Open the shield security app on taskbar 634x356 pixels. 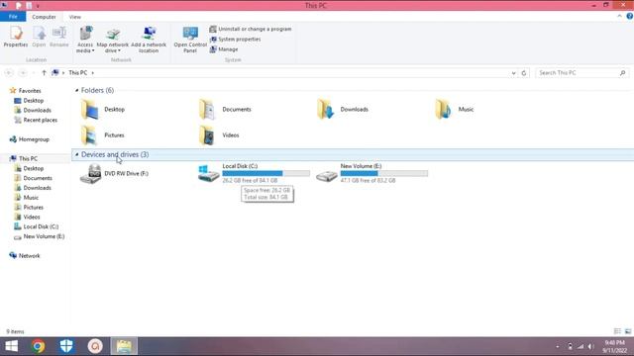(x=66, y=346)
